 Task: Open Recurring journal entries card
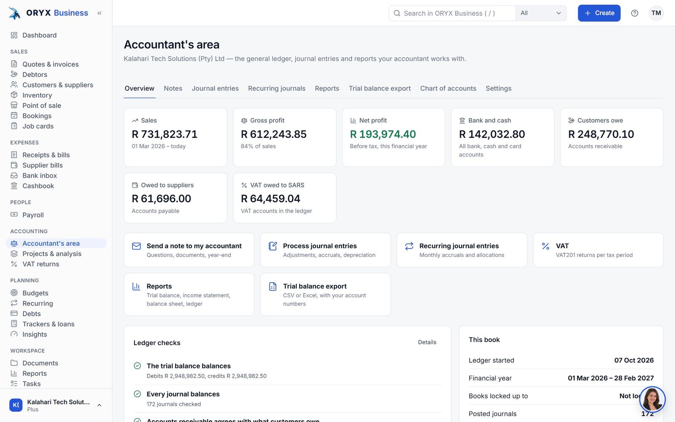(x=462, y=250)
